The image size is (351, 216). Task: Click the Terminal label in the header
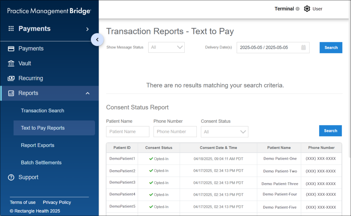pyautogui.click(x=284, y=9)
